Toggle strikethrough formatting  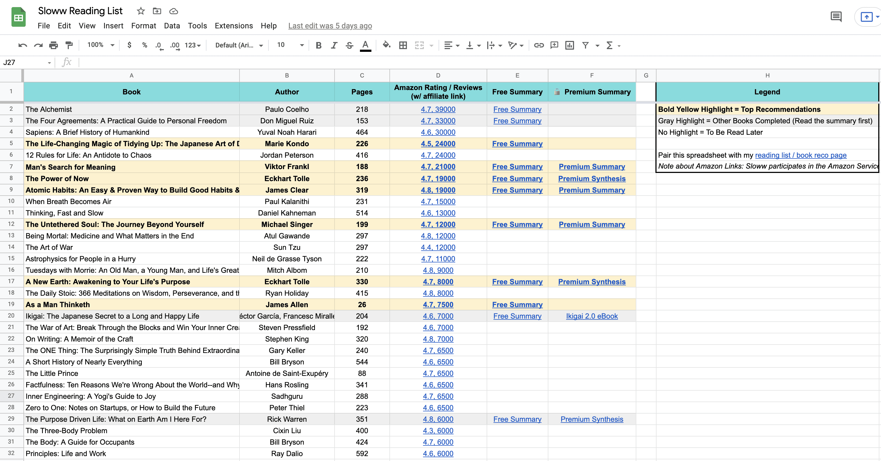click(x=349, y=45)
